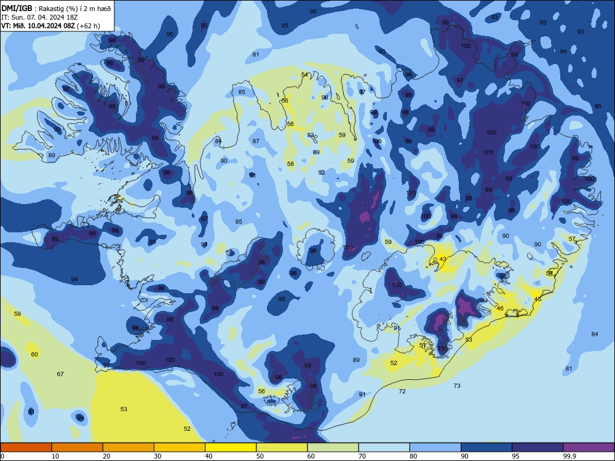Click the humidity value '45' on the coast

coord(538,299)
